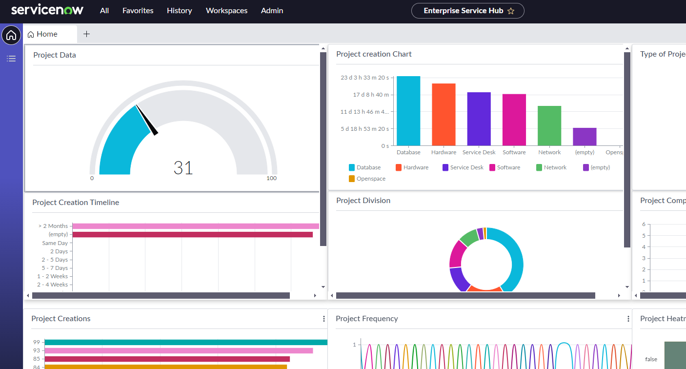
Task: Expand the Workspaces menu
Action: point(226,11)
